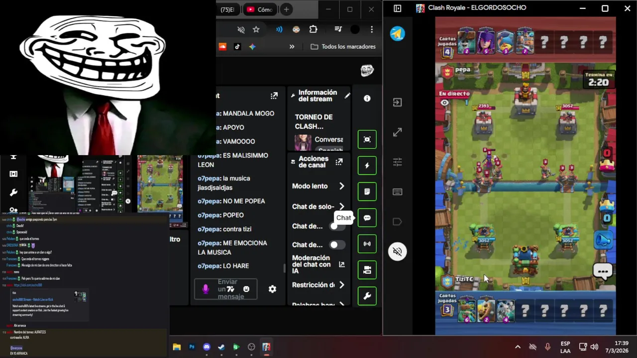637x358 pixels.
Task: Open the Telegram icon in emulator sidebar
Action: [397, 34]
